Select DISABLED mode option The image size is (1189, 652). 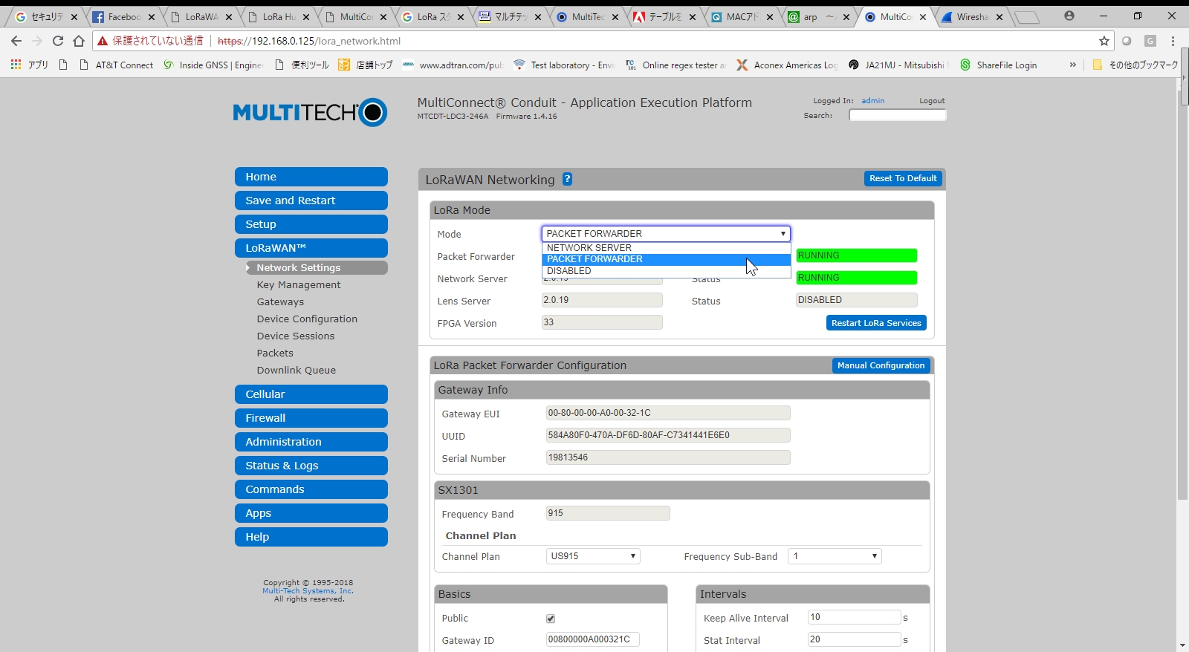(666, 271)
